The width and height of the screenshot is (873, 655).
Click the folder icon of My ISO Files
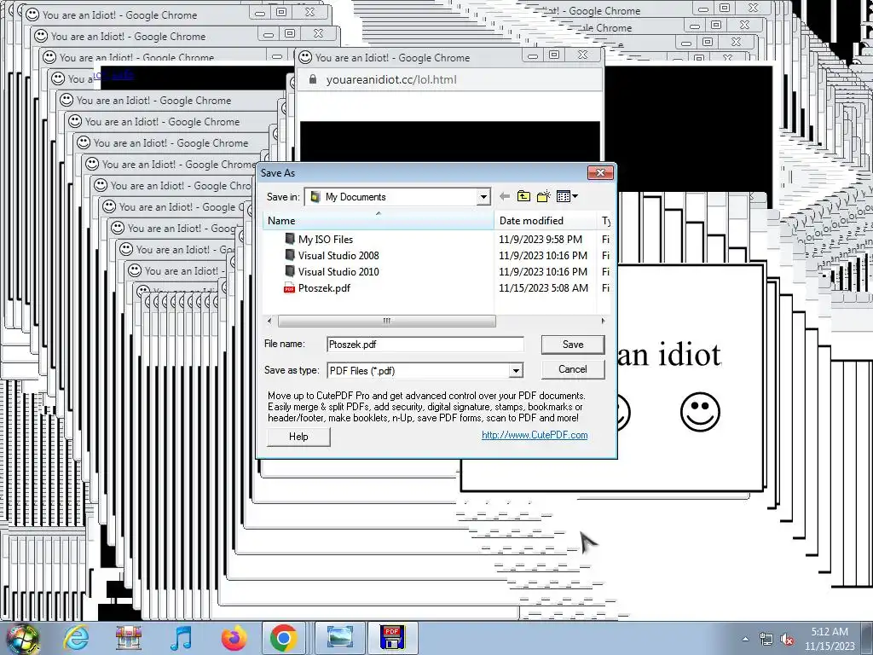290,239
